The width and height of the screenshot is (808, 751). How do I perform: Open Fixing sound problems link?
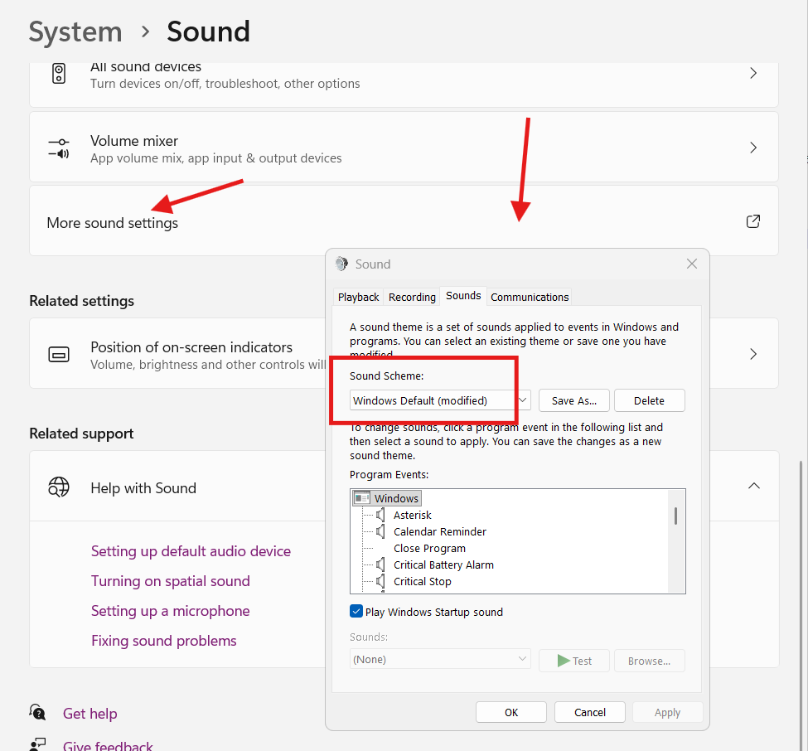[x=164, y=641]
